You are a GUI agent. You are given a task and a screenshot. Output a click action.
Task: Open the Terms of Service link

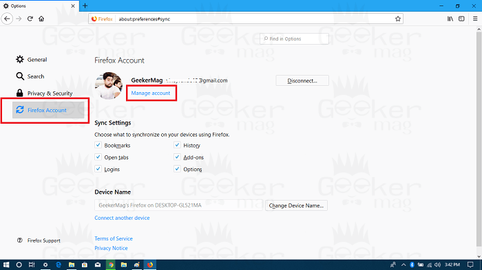click(114, 238)
